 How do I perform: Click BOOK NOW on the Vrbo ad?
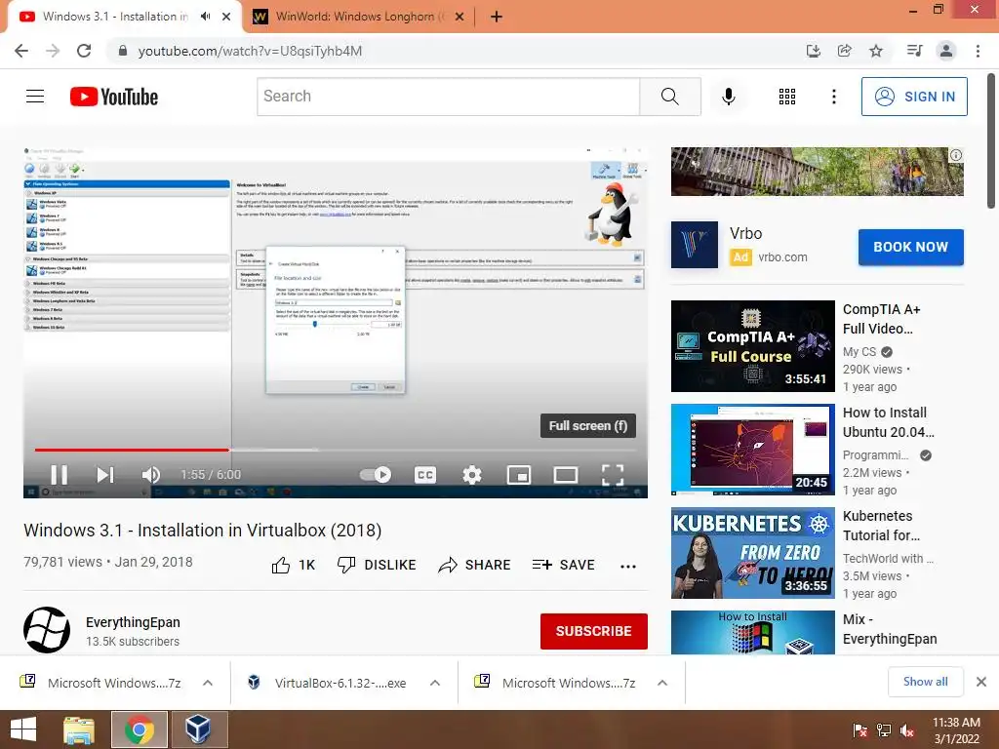(x=910, y=247)
